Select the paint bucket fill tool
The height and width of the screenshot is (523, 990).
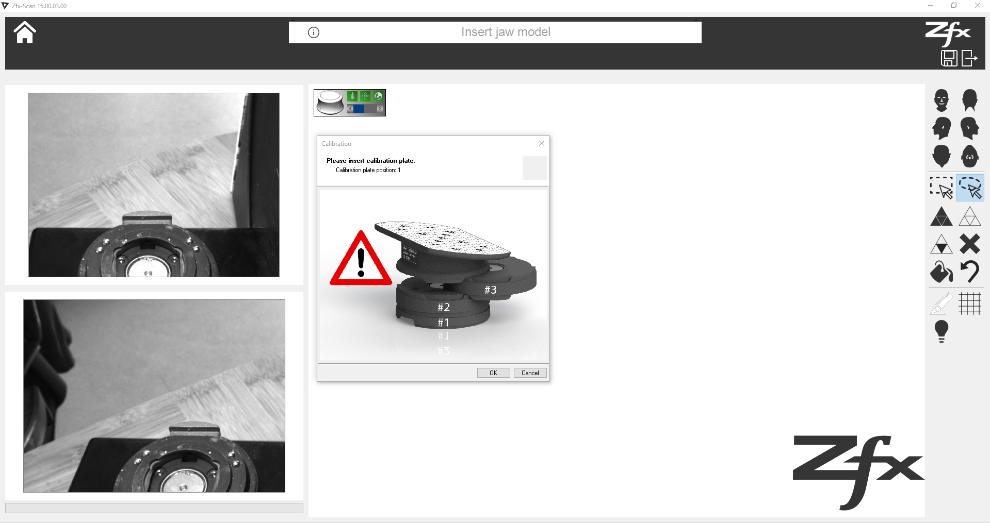tap(942, 272)
